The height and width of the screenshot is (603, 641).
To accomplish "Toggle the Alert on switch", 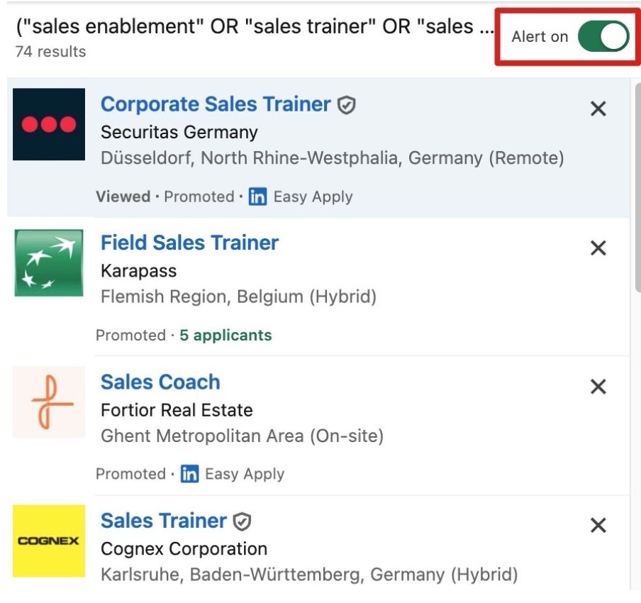I will [x=603, y=36].
